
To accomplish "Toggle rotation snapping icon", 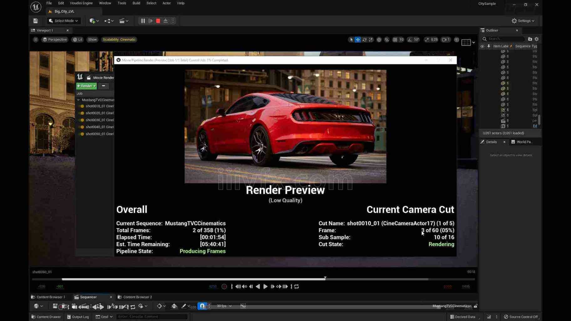I will coord(410,40).
